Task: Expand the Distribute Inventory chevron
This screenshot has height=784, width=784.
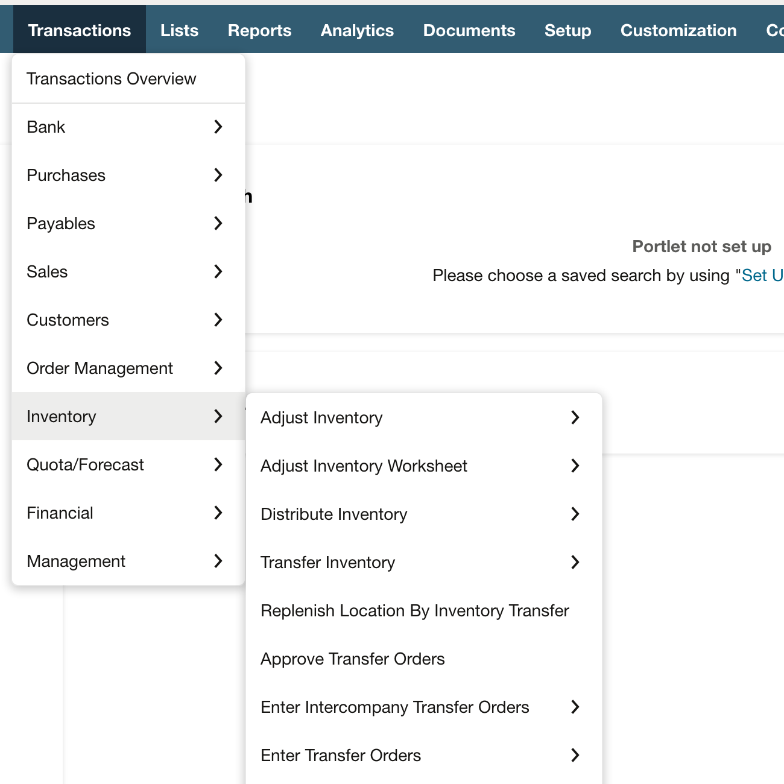Action: (575, 514)
